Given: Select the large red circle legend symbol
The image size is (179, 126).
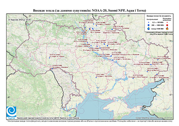Looking at the screenshot, I should pos(167,25).
